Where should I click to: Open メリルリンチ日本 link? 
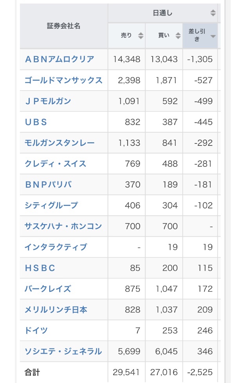click(x=56, y=310)
